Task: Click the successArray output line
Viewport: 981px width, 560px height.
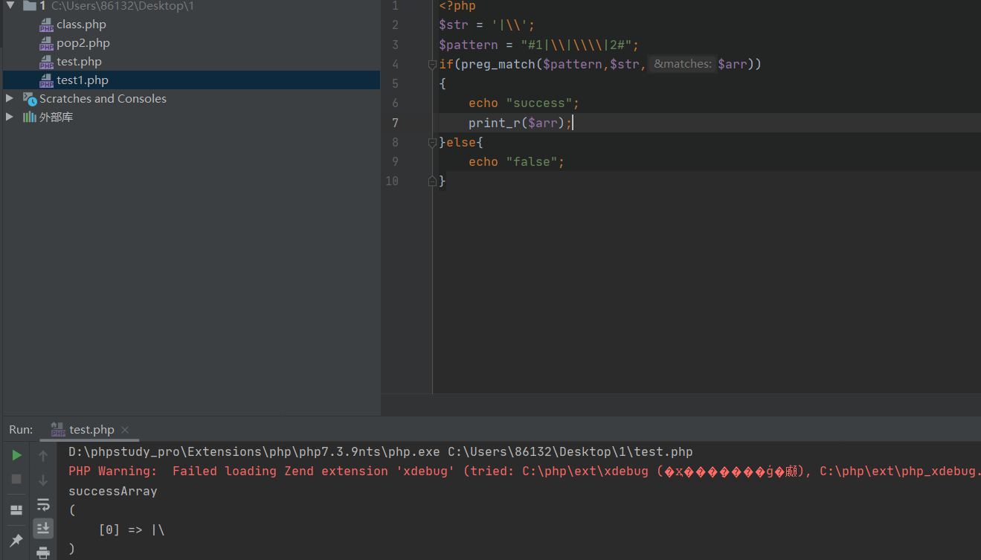Action: [x=113, y=491]
